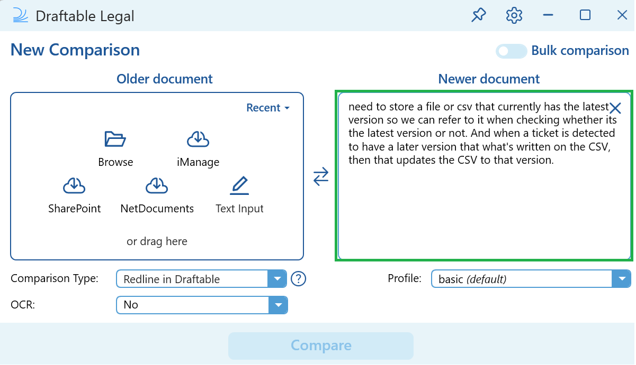The height and width of the screenshot is (365, 636).
Task: Click the swap documents arrows icon
Action: click(320, 177)
